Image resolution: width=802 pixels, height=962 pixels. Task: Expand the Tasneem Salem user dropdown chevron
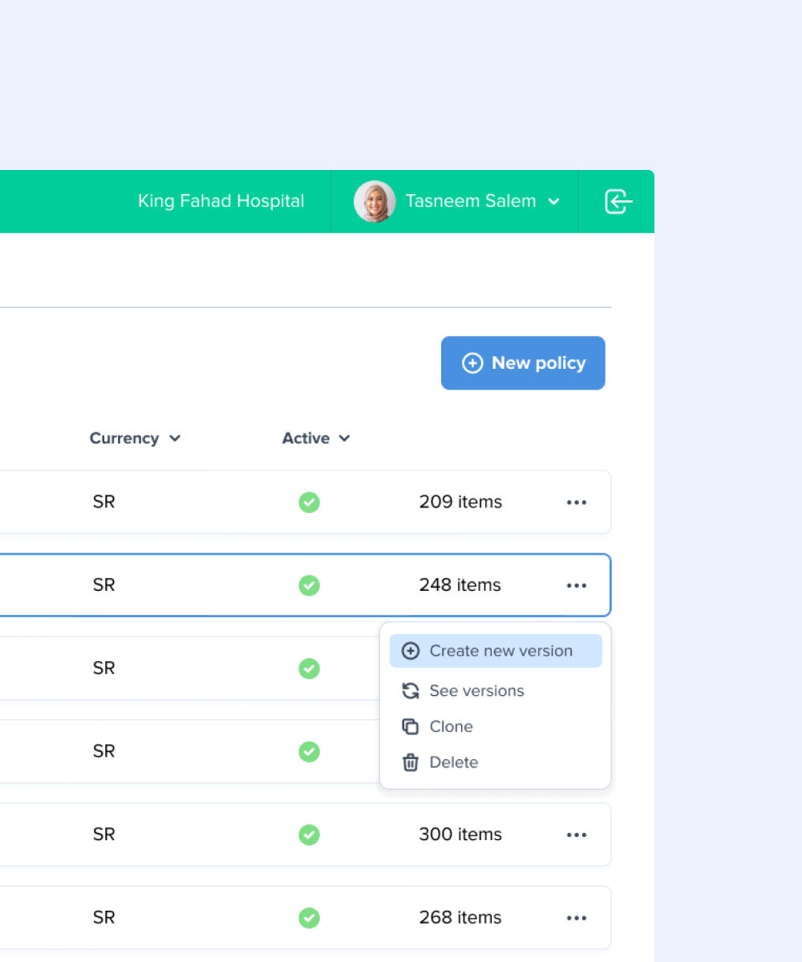(553, 202)
